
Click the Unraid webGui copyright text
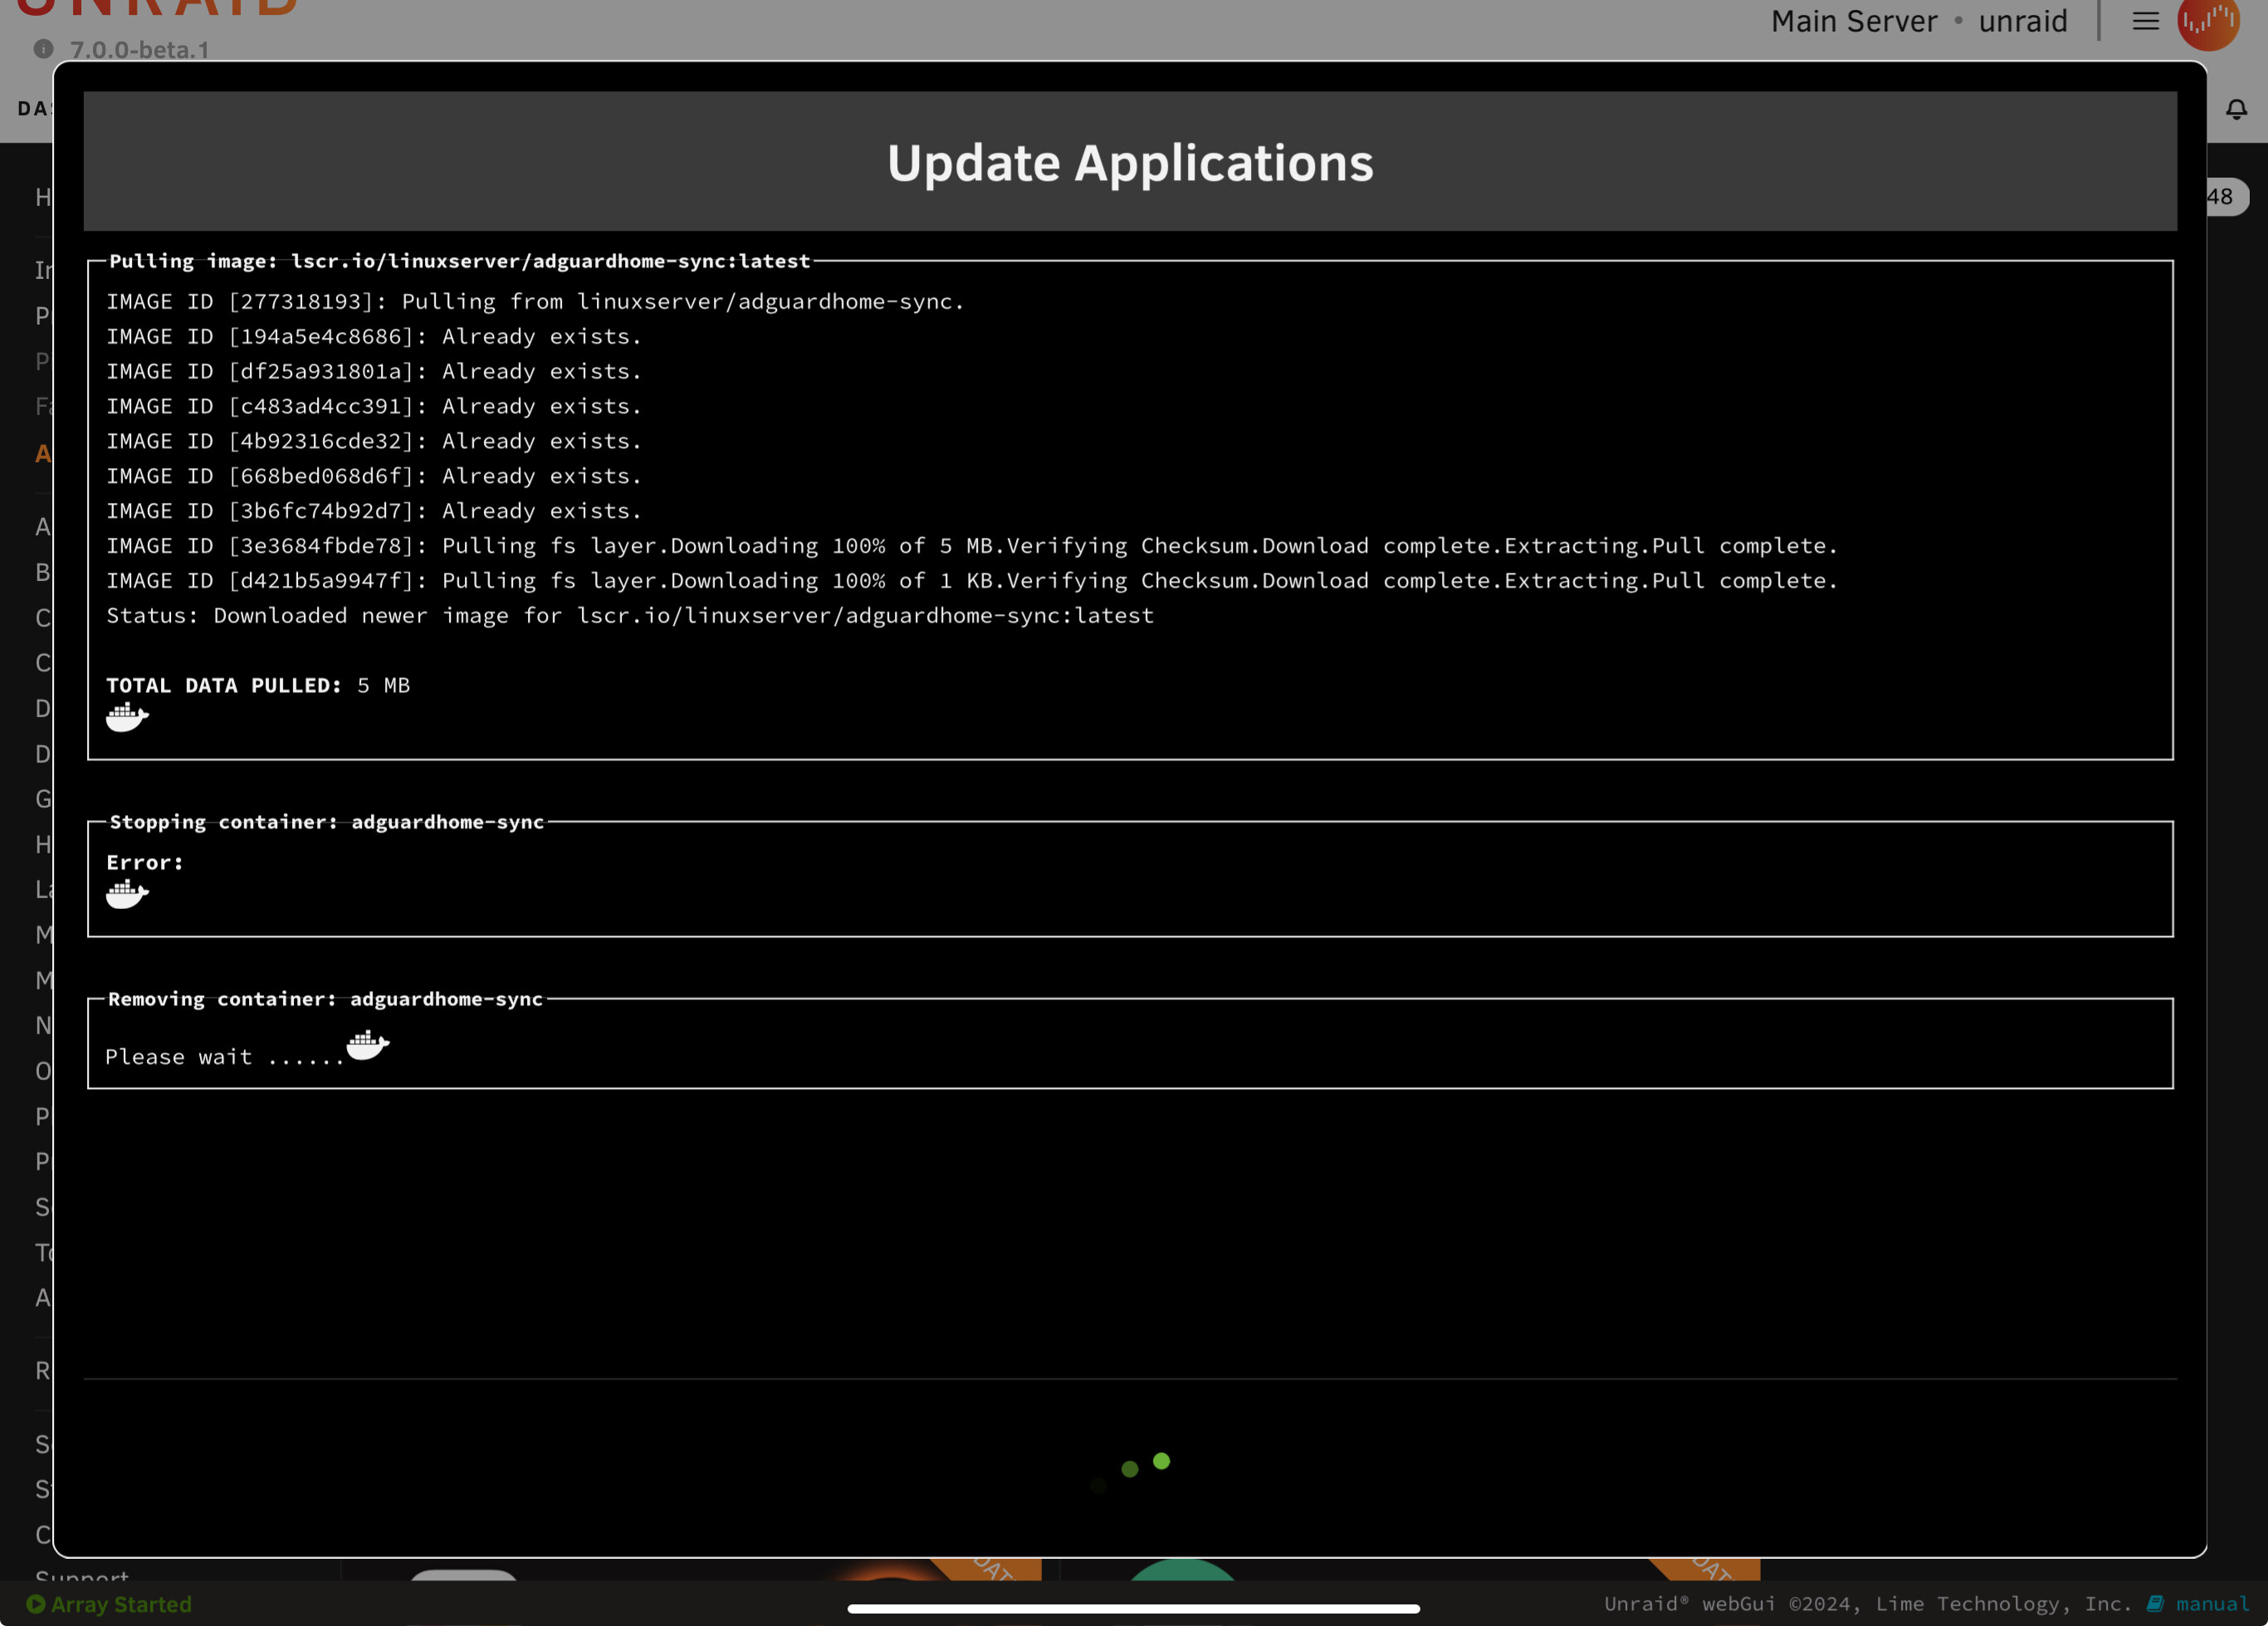[x=1868, y=1604]
